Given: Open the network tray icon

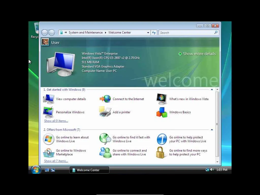Looking at the screenshot, I should (x=207, y=169).
